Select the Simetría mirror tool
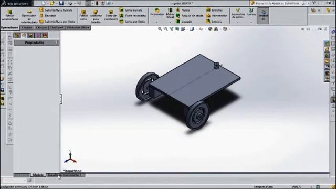This screenshot has width=336, height=189. point(214,22)
